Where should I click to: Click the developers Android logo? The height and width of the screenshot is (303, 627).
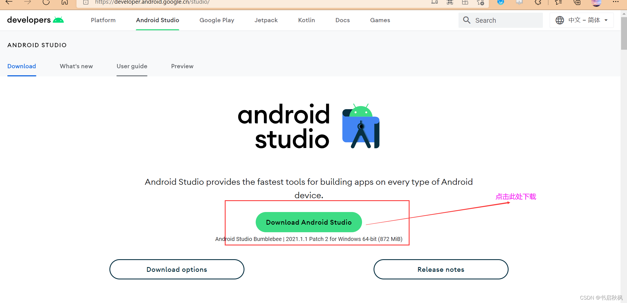click(x=35, y=20)
